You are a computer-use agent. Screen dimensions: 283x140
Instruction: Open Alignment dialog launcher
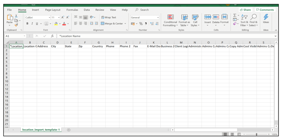click(127, 30)
